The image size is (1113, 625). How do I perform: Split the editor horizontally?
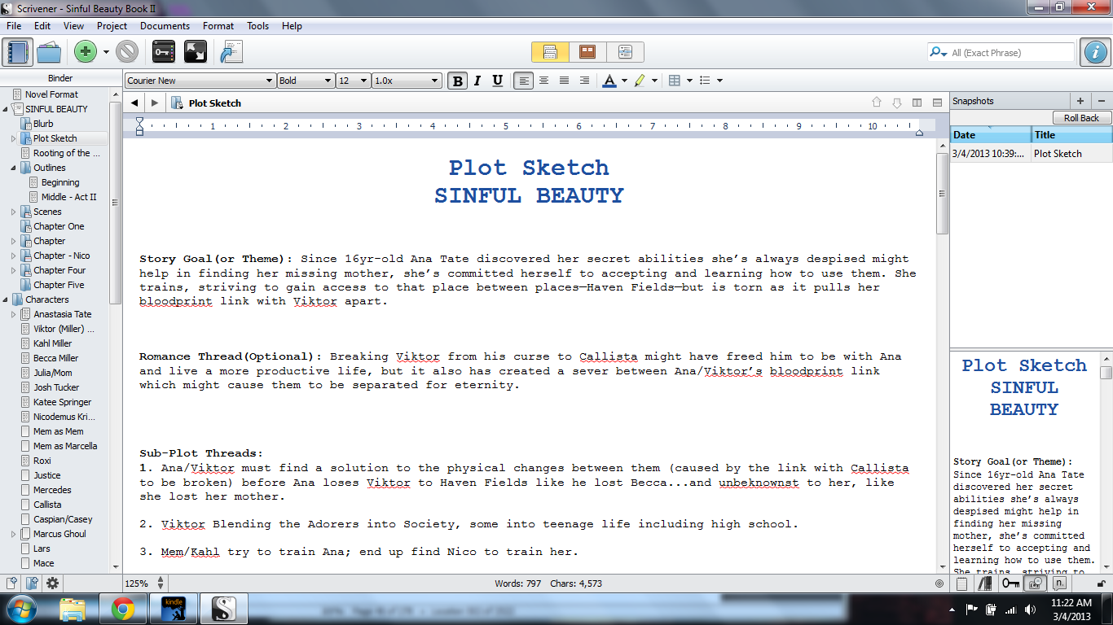937,103
